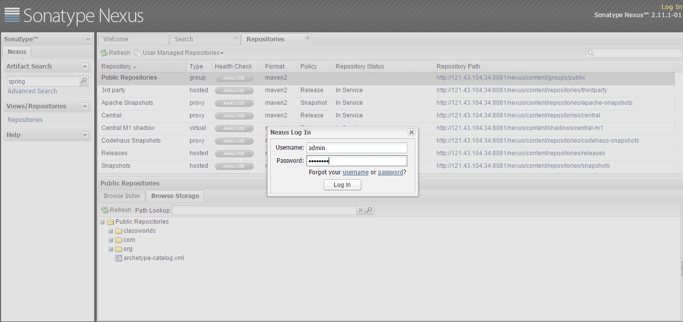Select the Repositories tab
This screenshot has height=322, width=683.
pos(277,39)
